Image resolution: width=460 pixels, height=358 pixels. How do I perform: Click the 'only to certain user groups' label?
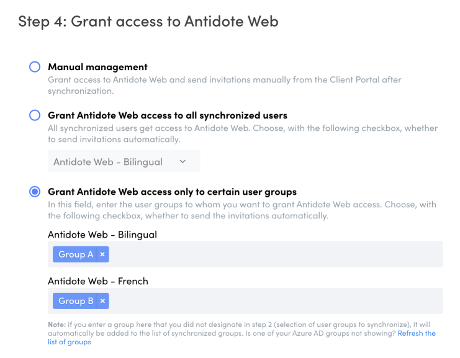(x=172, y=192)
